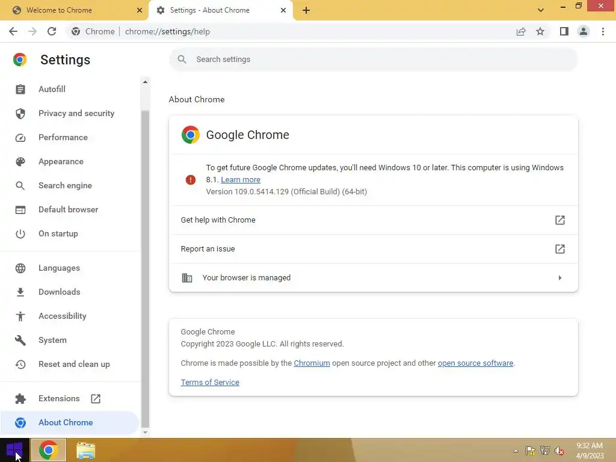Click Report an issue row
The width and height of the screenshot is (616, 462).
373,248
